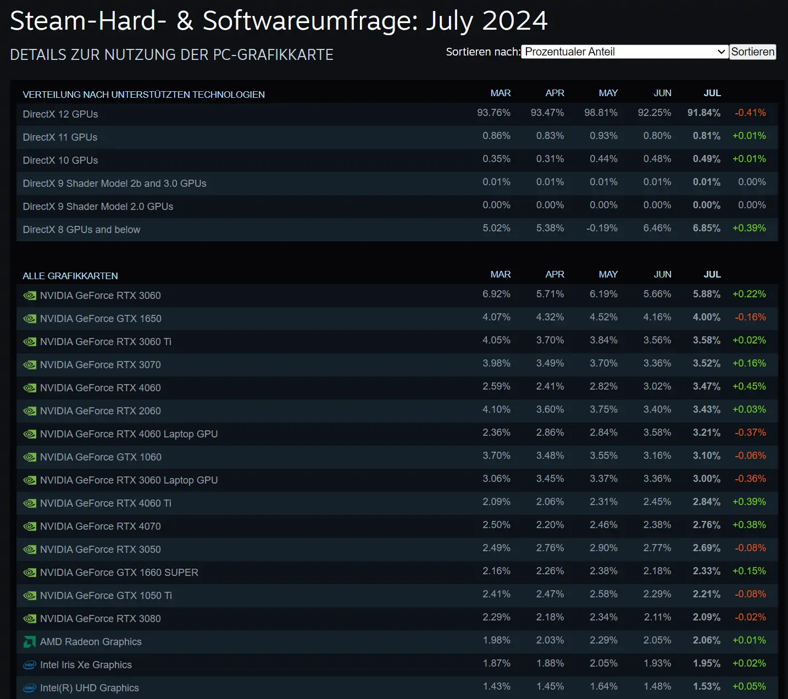Click the 'NVIDIA GeForce RTX 3060' name
This screenshot has width=788, height=699.
tap(101, 296)
